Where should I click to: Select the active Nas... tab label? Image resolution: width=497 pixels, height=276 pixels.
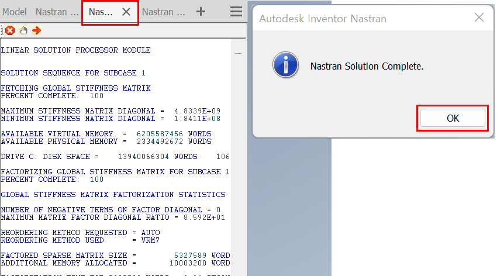coord(101,12)
